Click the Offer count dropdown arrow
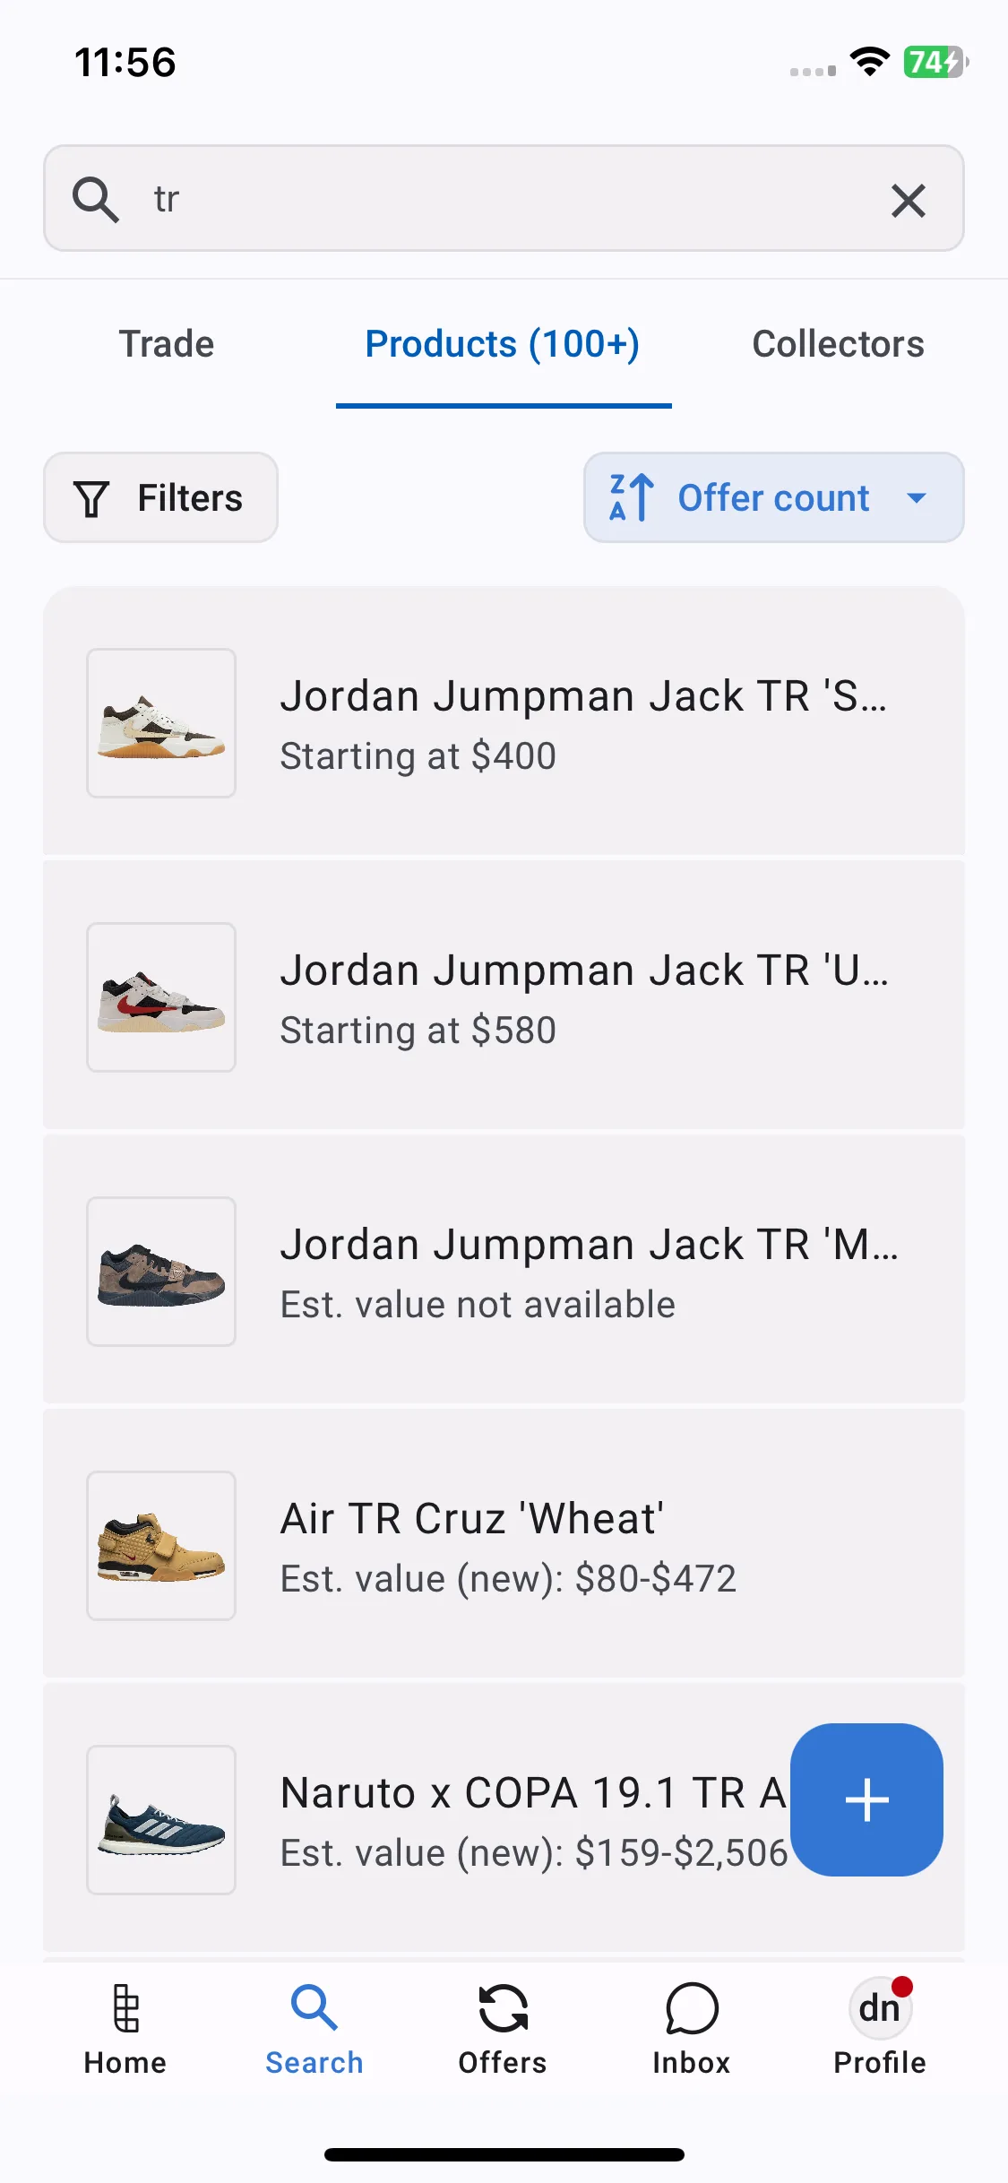1008x2183 pixels. point(916,497)
